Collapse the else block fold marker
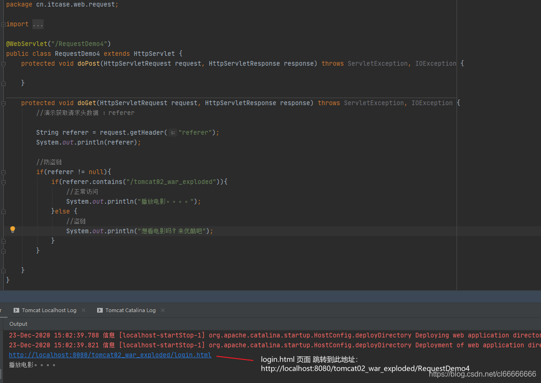 pos(3,212)
